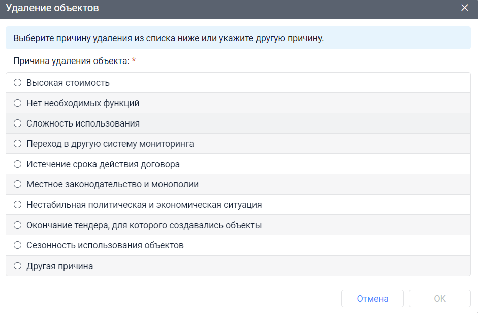Confirm deletion with the ОК button

pos(440,298)
